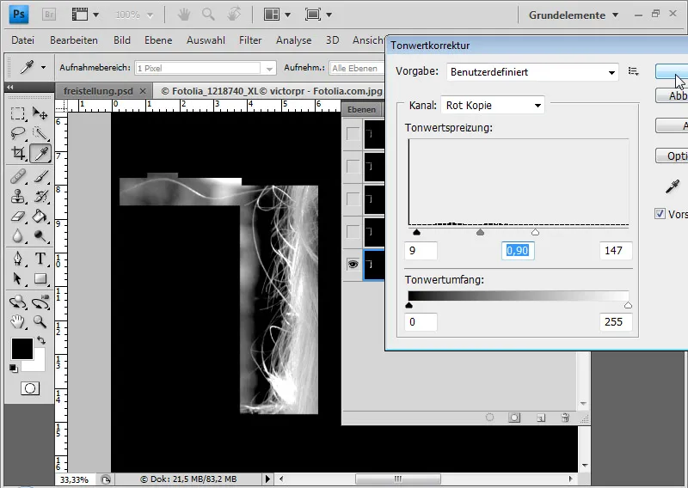Show the topmost channel via its visibility box

coord(353,134)
